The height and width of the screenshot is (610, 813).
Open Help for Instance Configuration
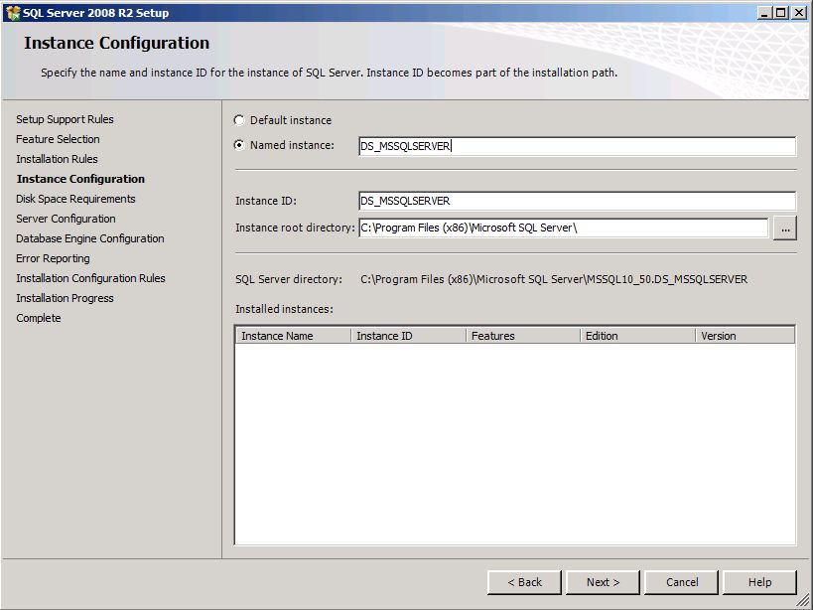(x=759, y=582)
